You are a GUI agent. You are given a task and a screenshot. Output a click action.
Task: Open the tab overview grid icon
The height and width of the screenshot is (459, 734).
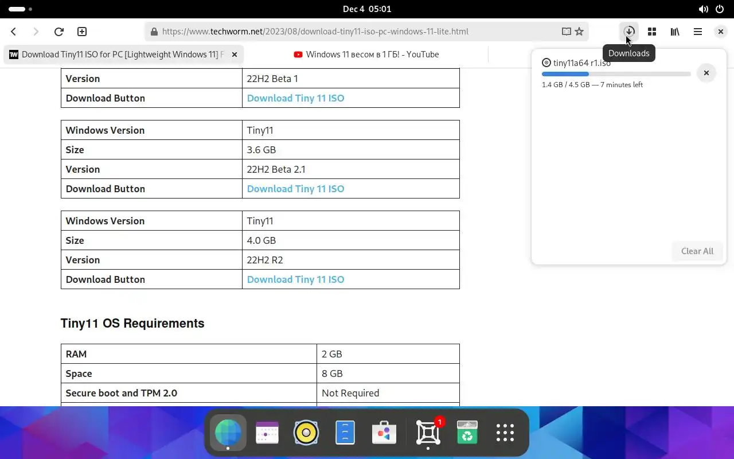pos(652,32)
